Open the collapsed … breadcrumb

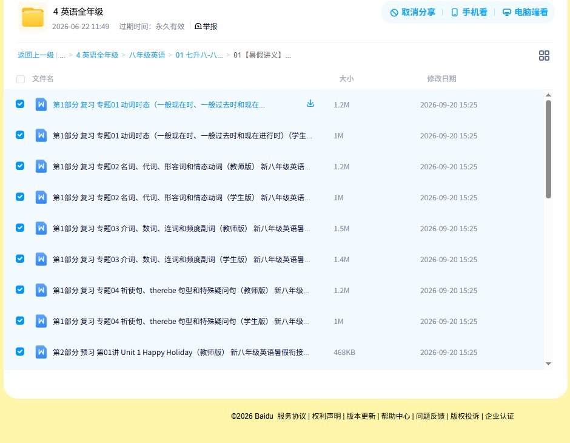point(62,55)
